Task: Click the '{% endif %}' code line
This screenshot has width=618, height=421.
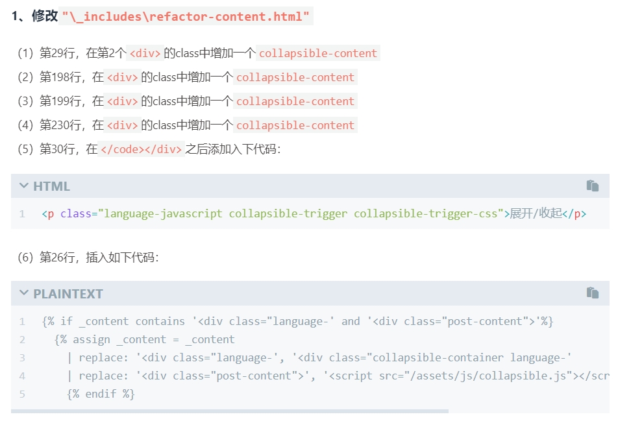Action: (100, 394)
